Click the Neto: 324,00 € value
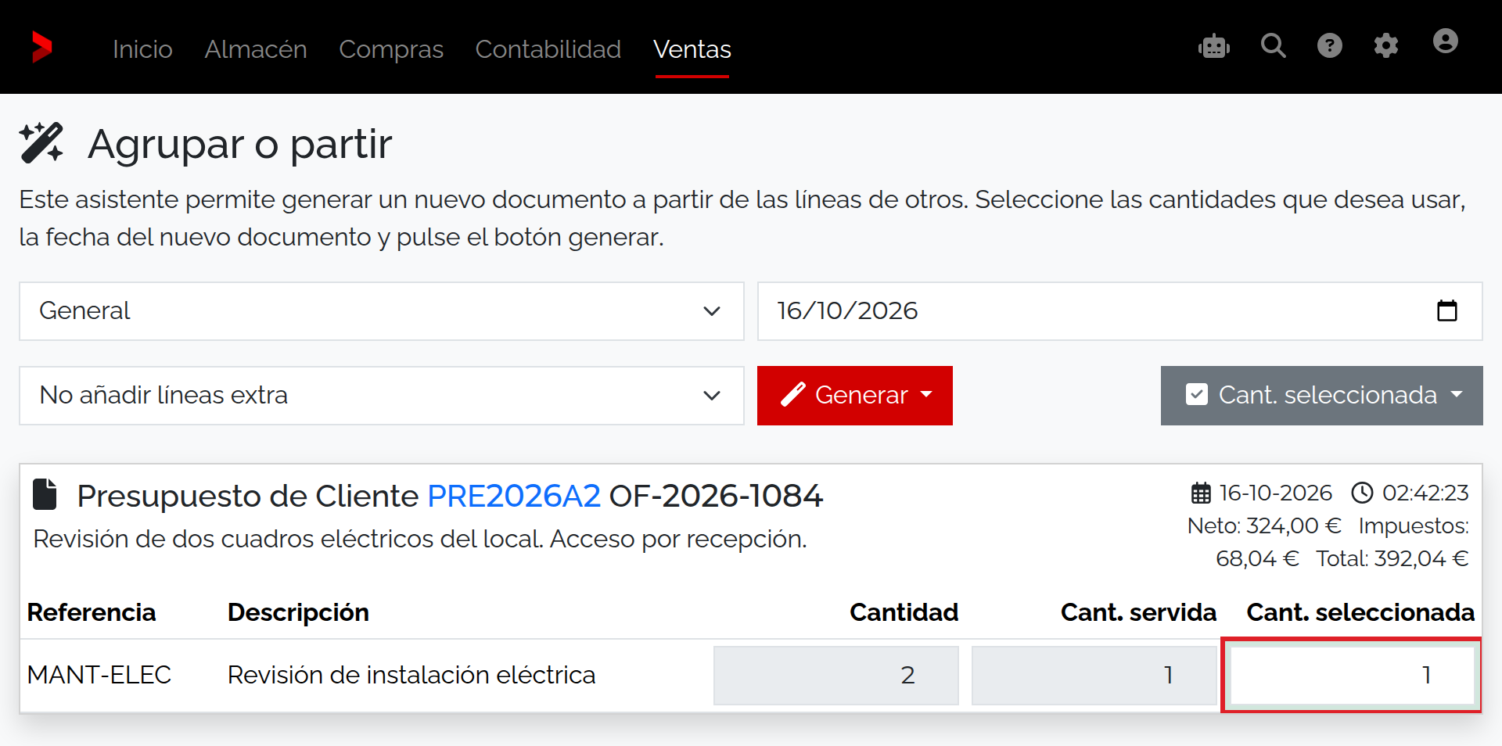1502x746 pixels. 1264,525
